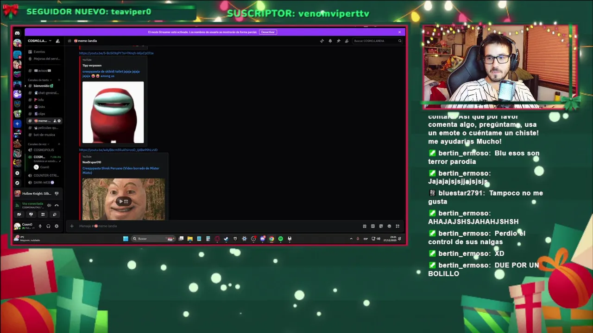Toggle camera on in voice panel
Viewport: 593px width, 333px height.
pos(19,214)
